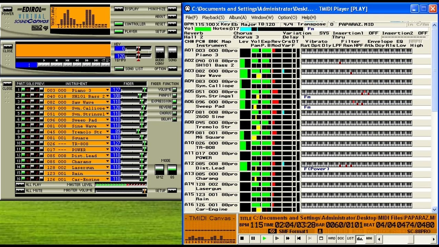Open instrument dropdown for Car-Engine
439x247 pixels.
tap(108, 179)
